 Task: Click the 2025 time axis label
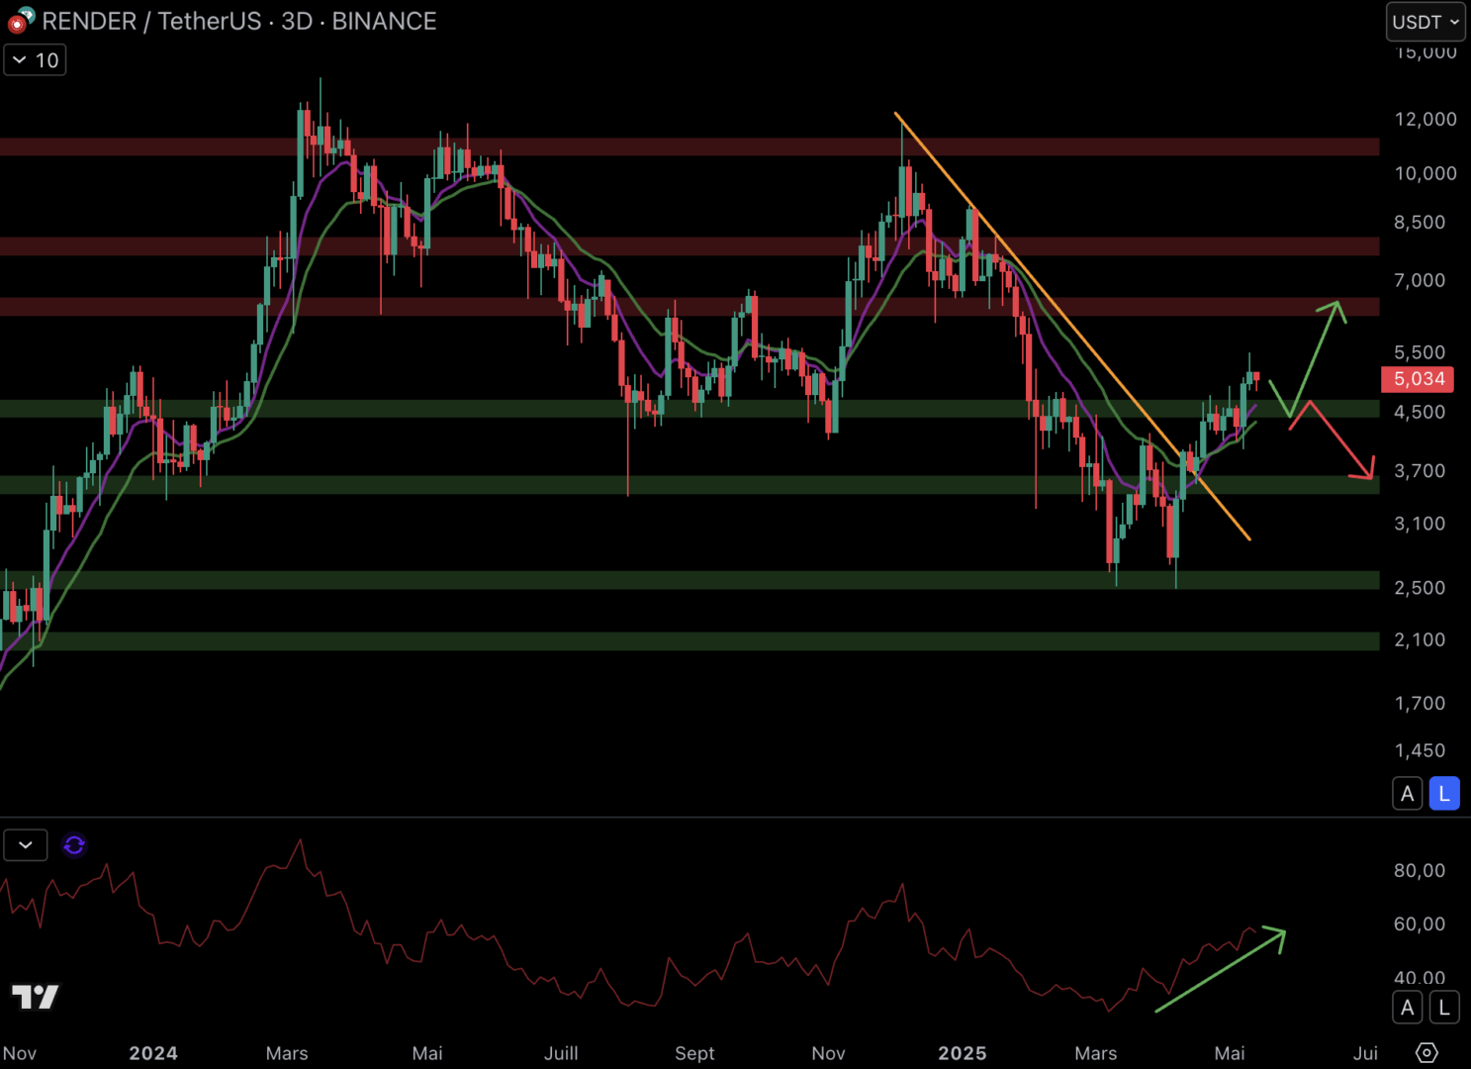point(963,1053)
